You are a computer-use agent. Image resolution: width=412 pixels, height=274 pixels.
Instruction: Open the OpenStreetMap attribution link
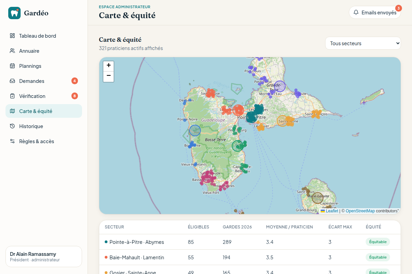[360, 211]
